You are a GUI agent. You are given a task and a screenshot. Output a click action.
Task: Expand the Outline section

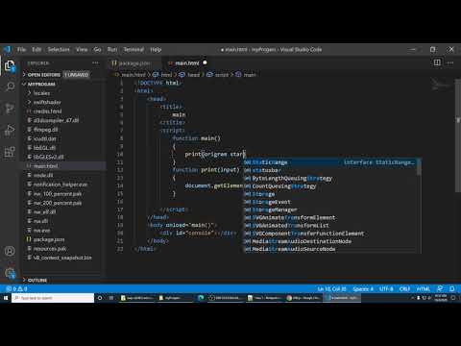tap(37, 280)
